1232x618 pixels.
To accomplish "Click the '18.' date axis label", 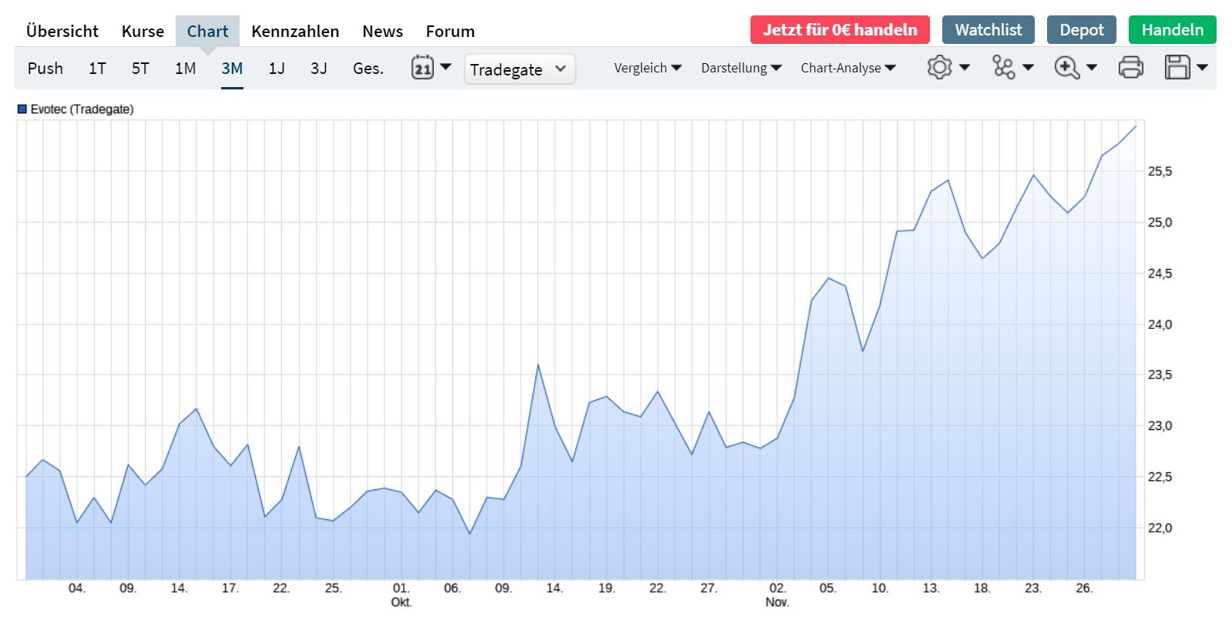I will click(982, 588).
